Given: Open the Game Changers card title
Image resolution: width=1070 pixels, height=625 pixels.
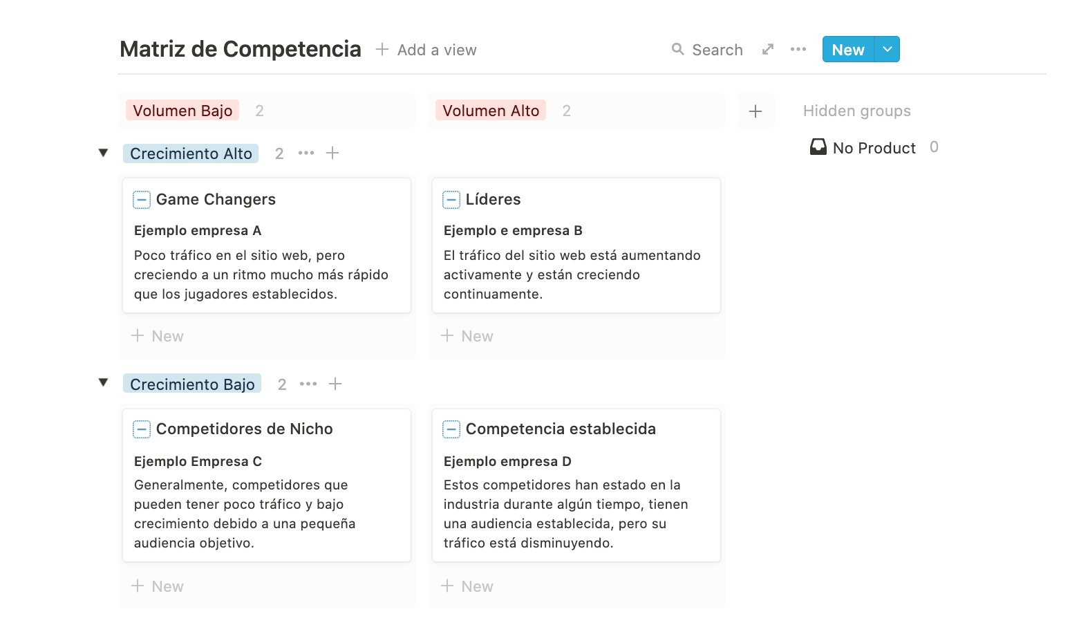Looking at the screenshot, I should coord(216,199).
